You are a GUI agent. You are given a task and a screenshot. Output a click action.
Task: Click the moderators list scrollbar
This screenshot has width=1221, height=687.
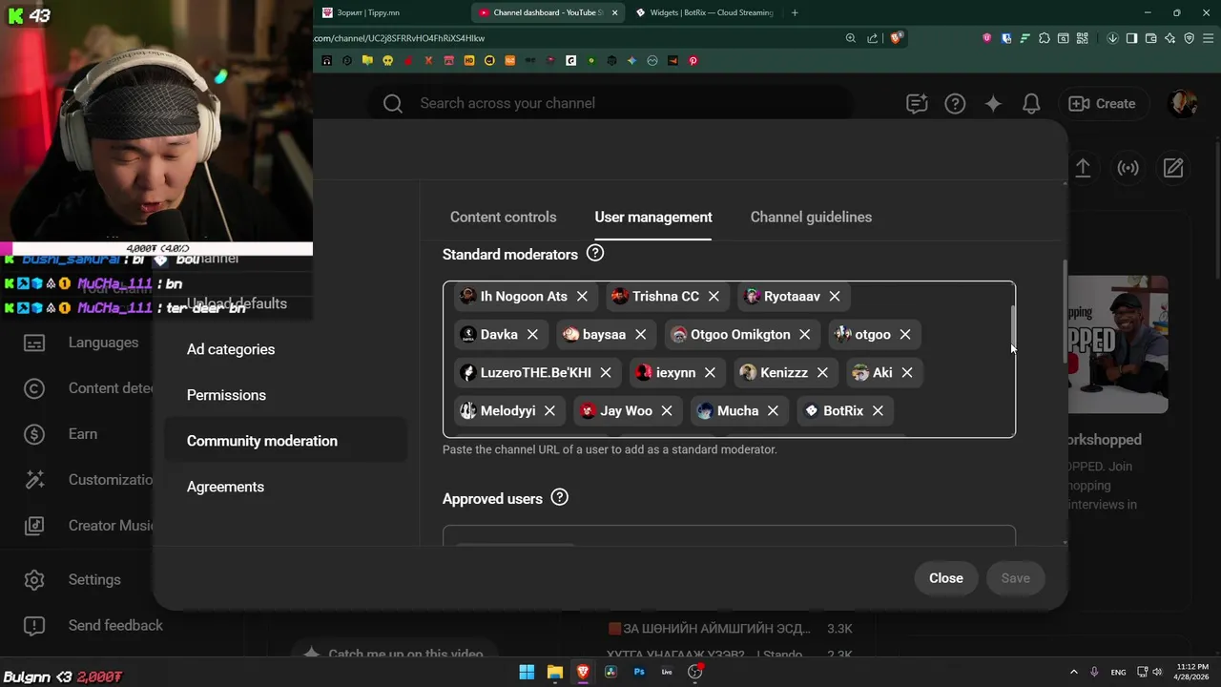[x=1012, y=329]
